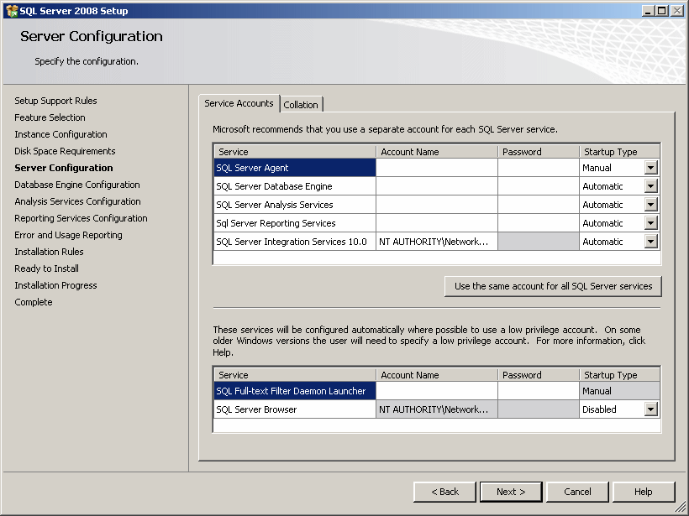
Task: Open Startup Type dropdown for SQL Server Agent
Action: (x=651, y=168)
